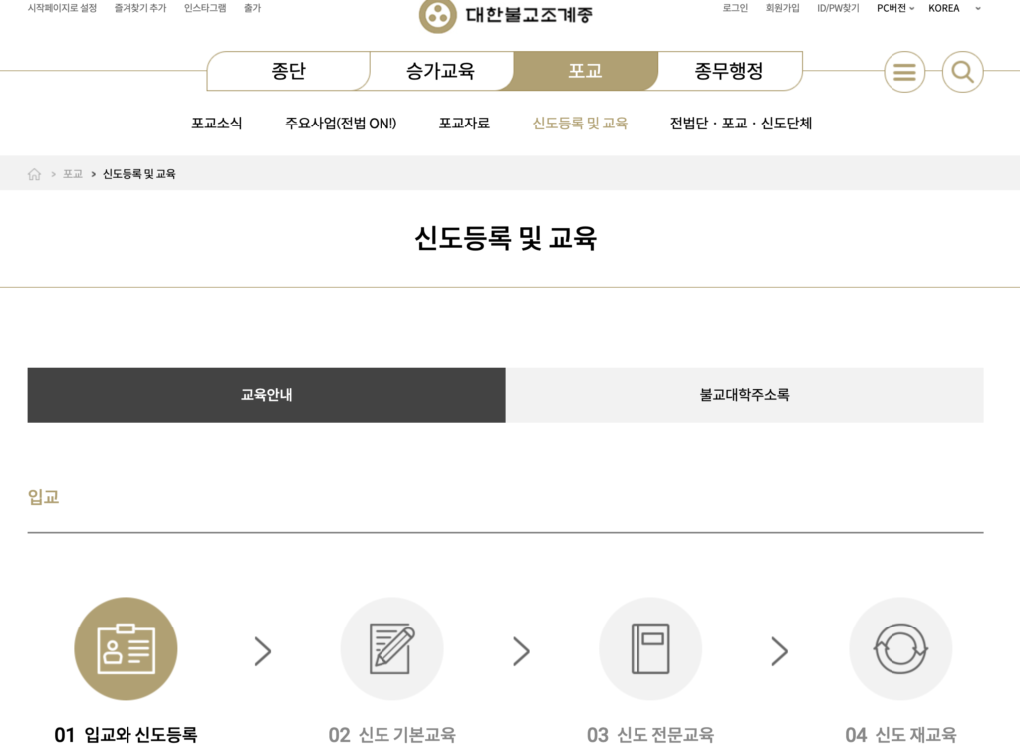Expand the PC버전 dropdown

[894, 8]
